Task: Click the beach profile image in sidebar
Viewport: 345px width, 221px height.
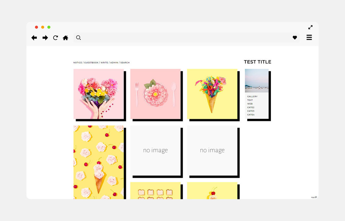Action: pyautogui.click(x=257, y=81)
